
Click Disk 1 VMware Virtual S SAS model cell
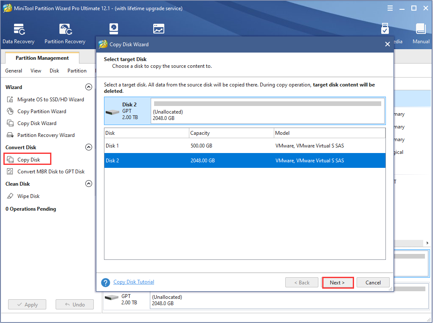[309, 146]
